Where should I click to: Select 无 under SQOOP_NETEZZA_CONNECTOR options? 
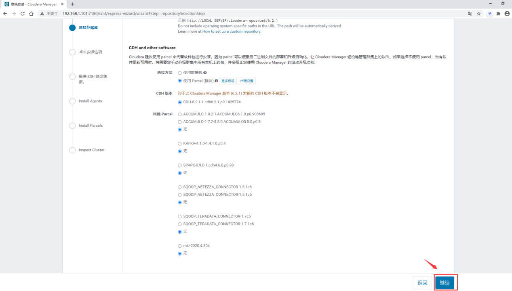tap(180, 203)
